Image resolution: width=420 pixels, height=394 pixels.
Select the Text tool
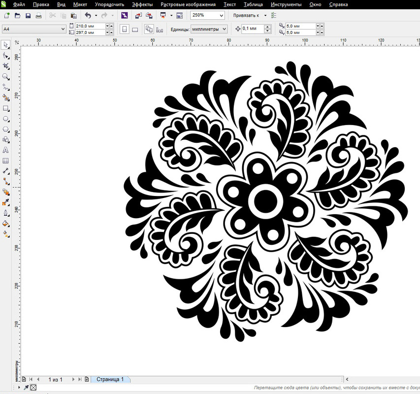(5, 150)
